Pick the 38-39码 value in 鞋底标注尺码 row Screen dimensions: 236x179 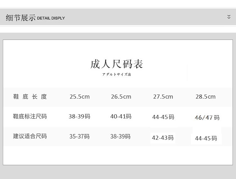tap(79, 117)
